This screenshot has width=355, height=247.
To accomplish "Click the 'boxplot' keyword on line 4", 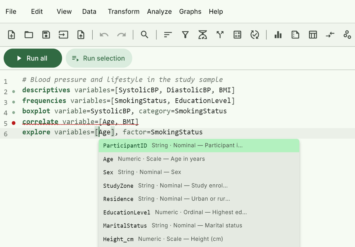I will point(36,111).
